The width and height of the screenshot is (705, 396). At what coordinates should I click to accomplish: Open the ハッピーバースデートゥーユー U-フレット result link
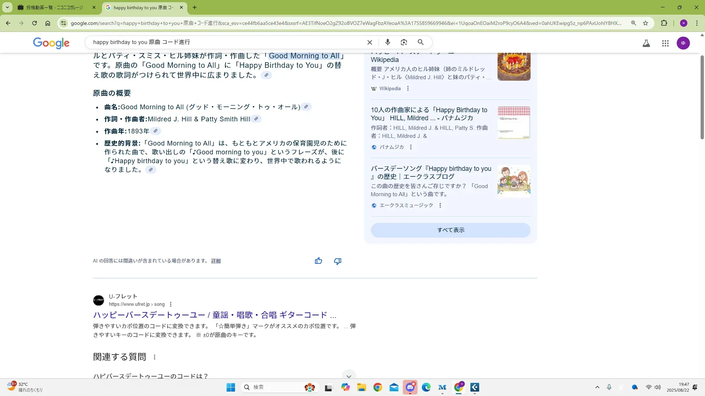click(x=214, y=315)
